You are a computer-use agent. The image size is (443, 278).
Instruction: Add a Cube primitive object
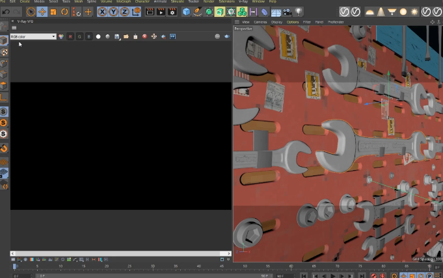pyautogui.click(x=187, y=12)
